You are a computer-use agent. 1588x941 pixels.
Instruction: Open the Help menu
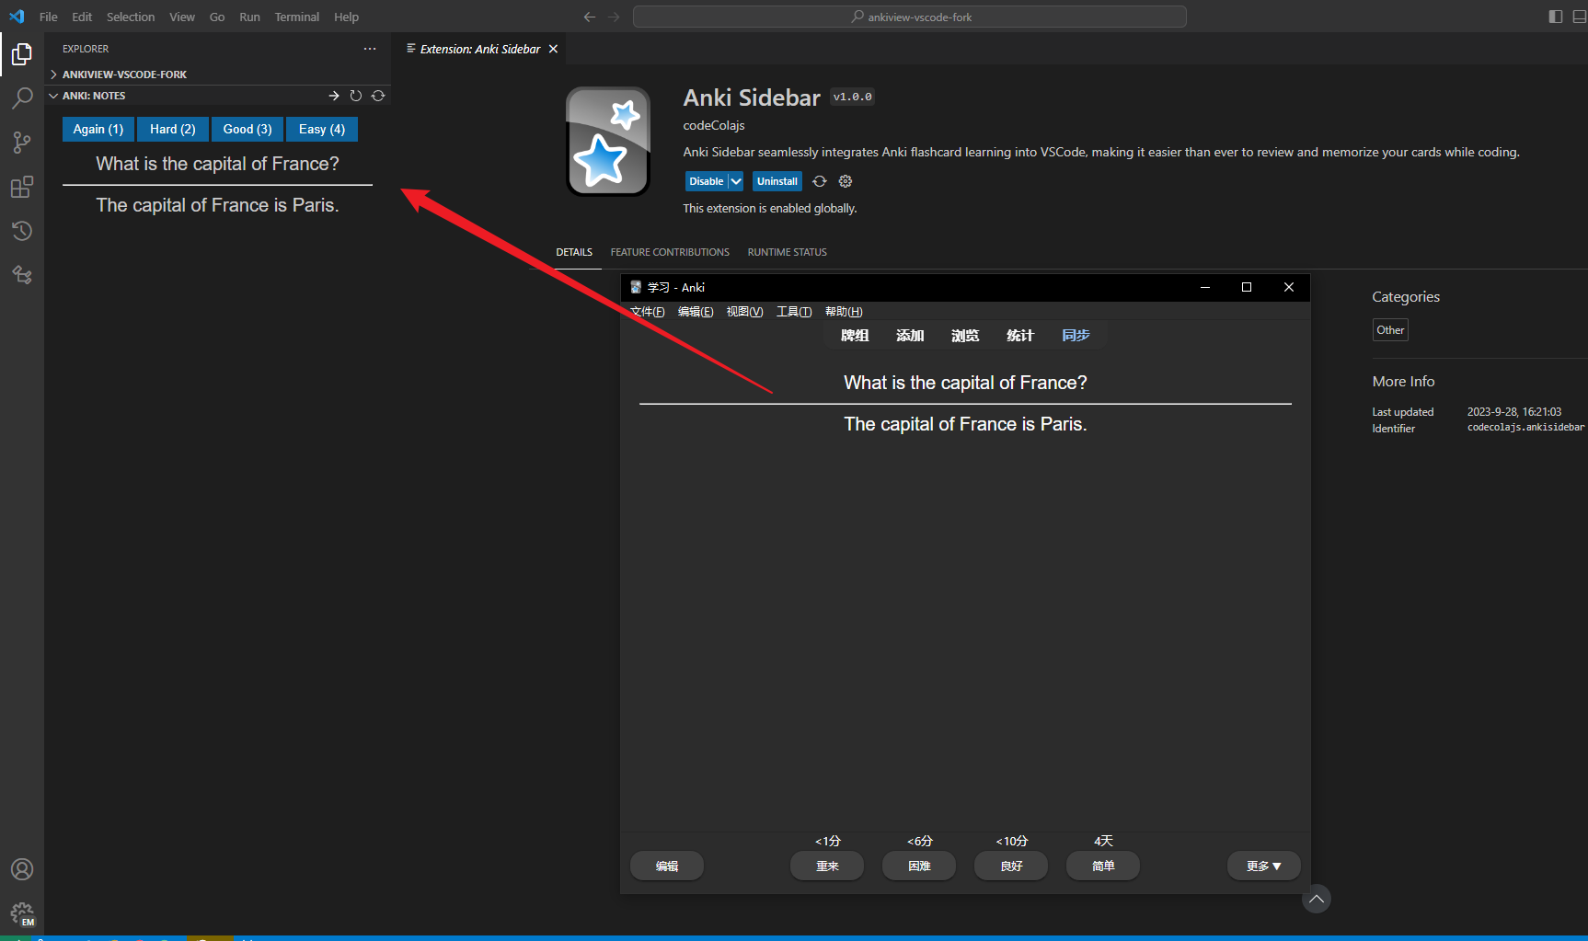[346, 17]
